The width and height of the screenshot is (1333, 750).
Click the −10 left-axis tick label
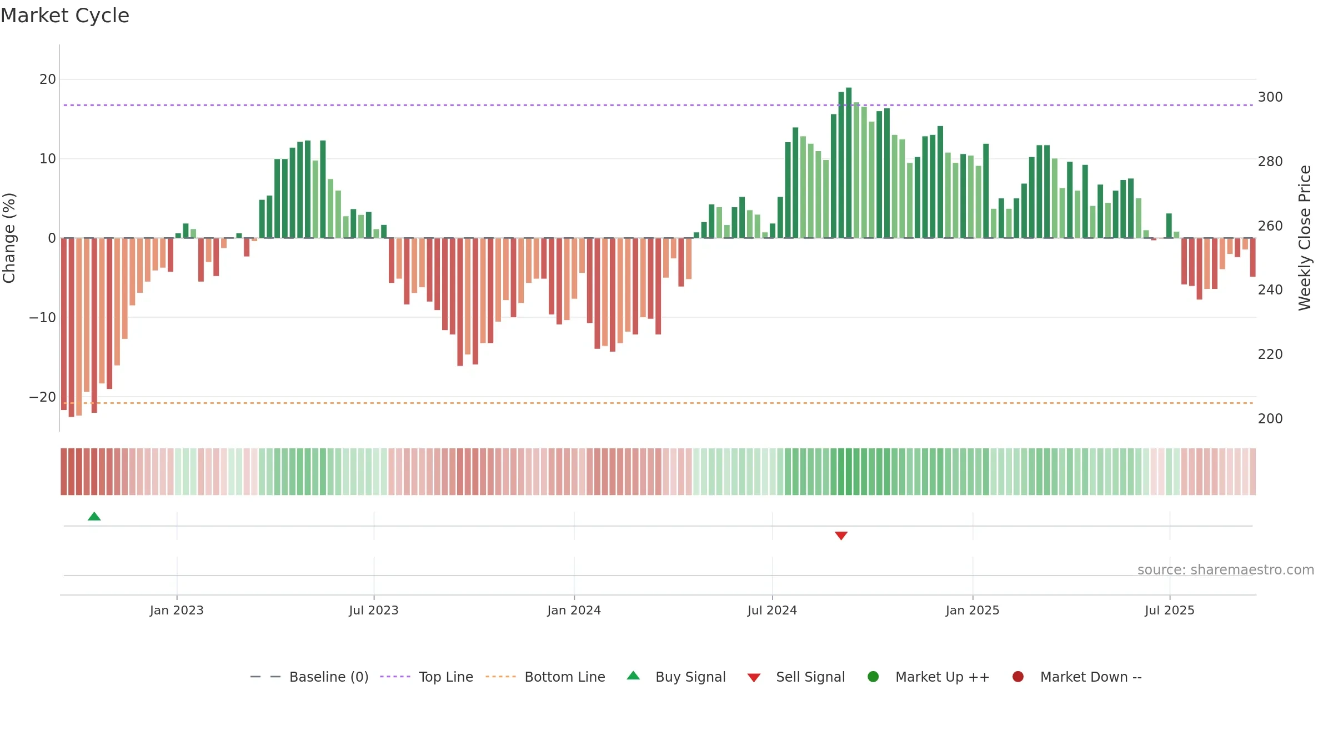coord(43,318)
